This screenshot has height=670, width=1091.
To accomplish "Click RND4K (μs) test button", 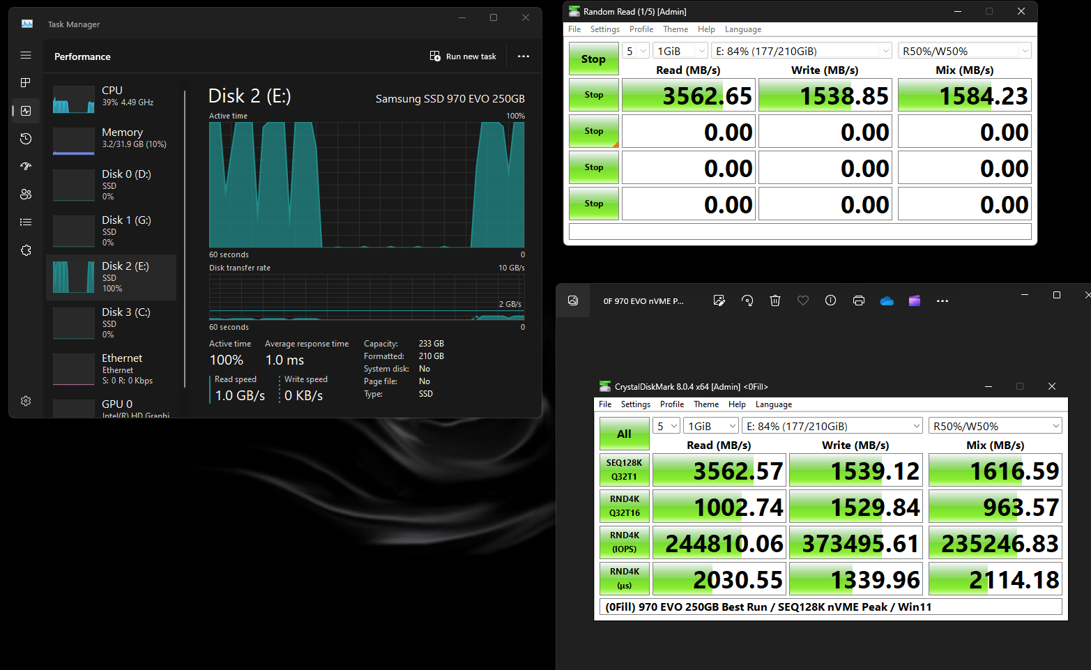I will click(x=624, y=579).
